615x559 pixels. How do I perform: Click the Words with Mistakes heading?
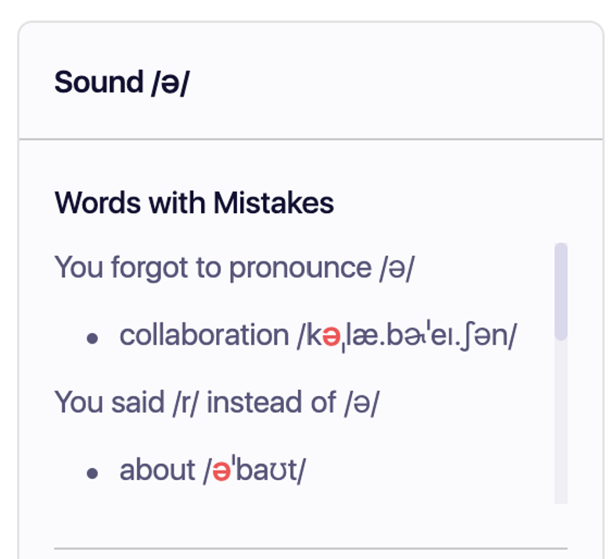[194, 203]
